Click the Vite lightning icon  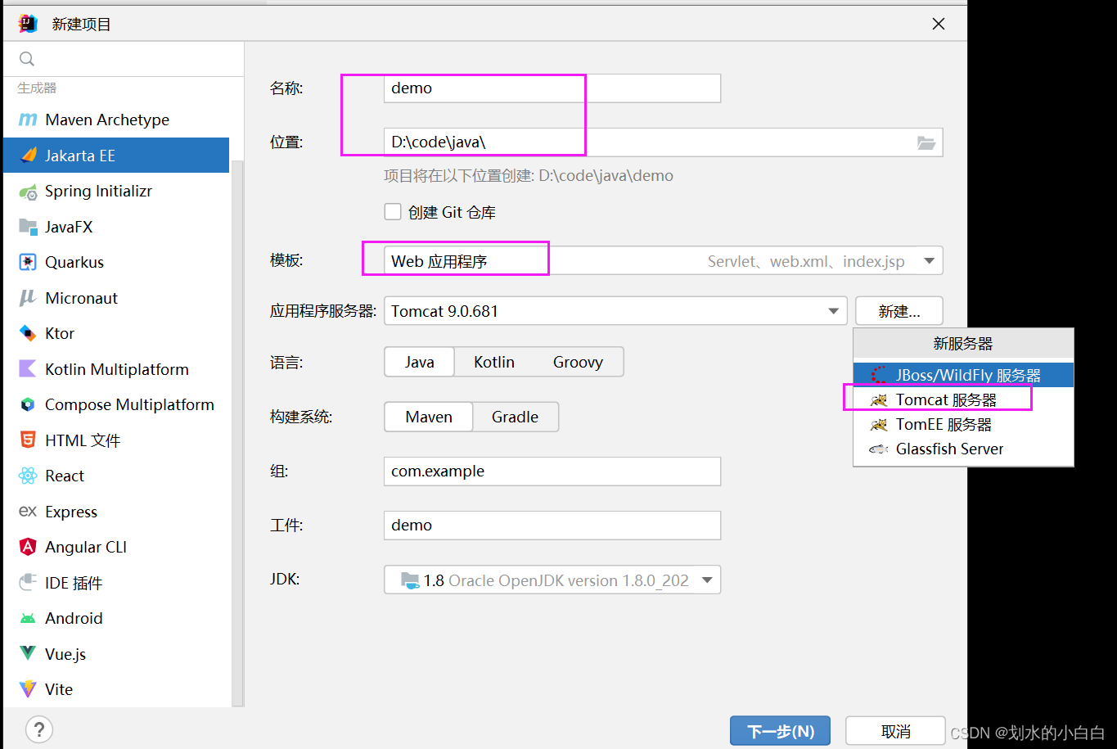pyautogui.click(x=28, y=689)
